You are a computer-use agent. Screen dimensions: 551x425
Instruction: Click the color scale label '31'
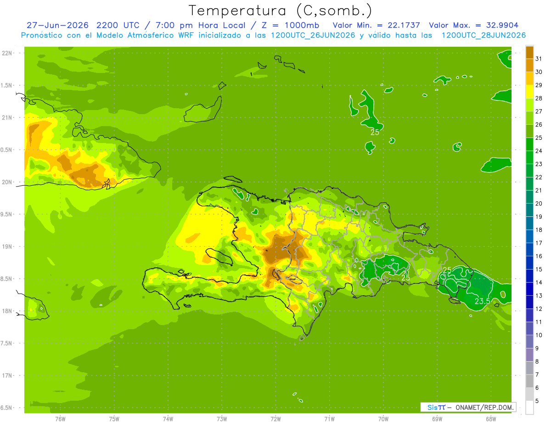tap(539, 58)
